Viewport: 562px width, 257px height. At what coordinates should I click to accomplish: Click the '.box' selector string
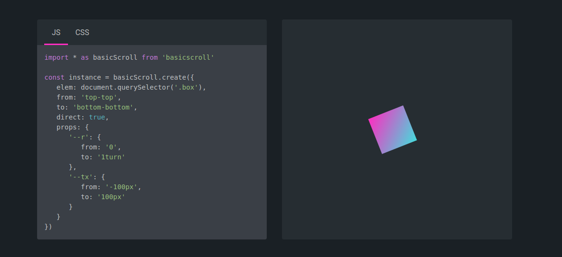pos(186,87)
